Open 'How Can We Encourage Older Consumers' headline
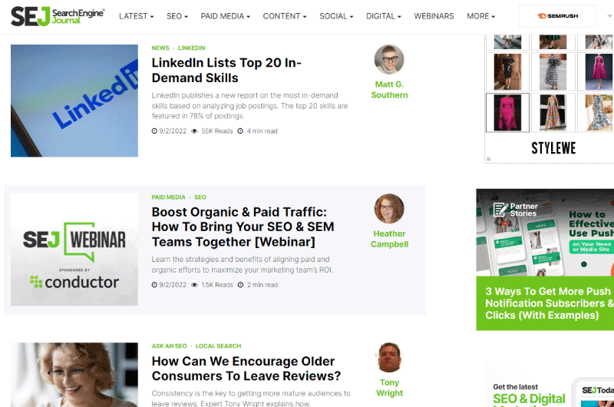The height and width of the screenshot is (407, 614). click(246, 368)
